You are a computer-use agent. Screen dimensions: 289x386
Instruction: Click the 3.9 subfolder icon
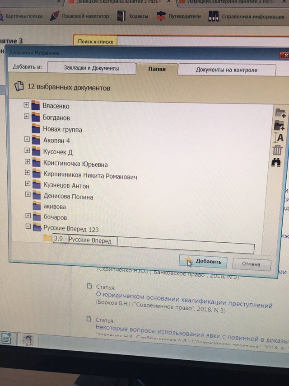point(47,238)
